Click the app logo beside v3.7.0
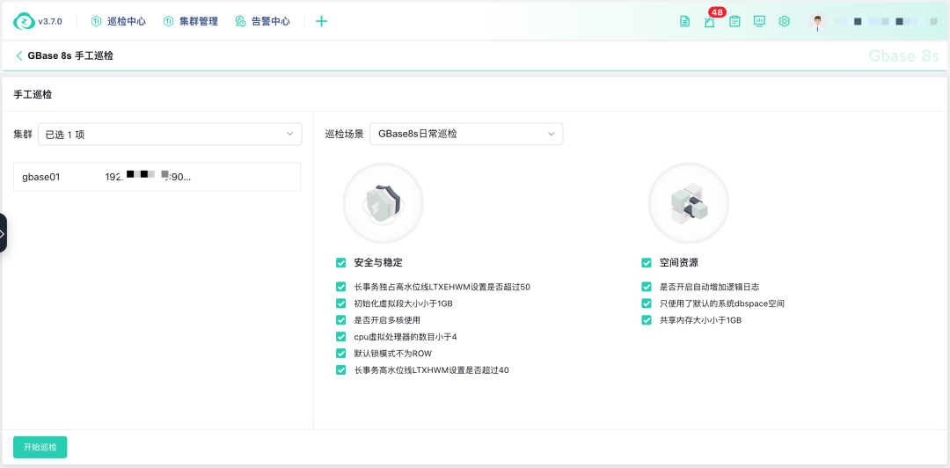The image size is (950, 468). click(24, 21)
